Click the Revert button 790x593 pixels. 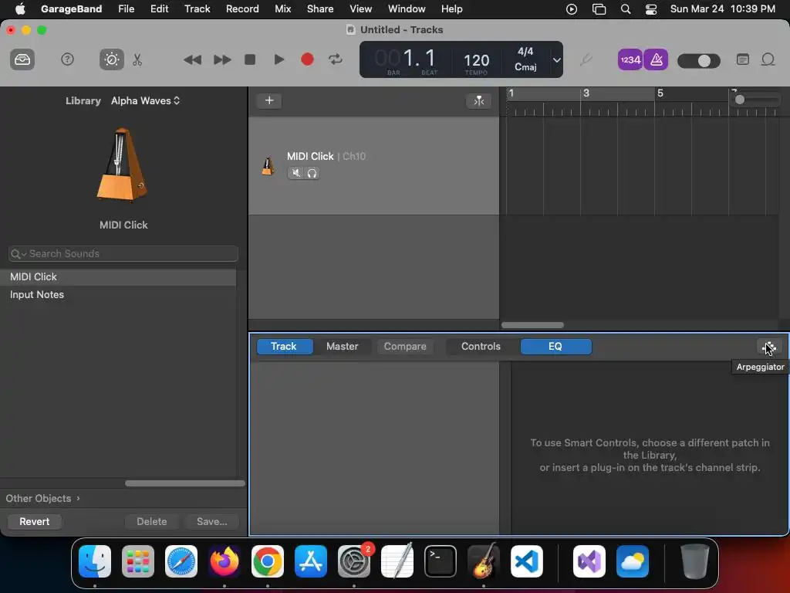click(x=35, y=521)
